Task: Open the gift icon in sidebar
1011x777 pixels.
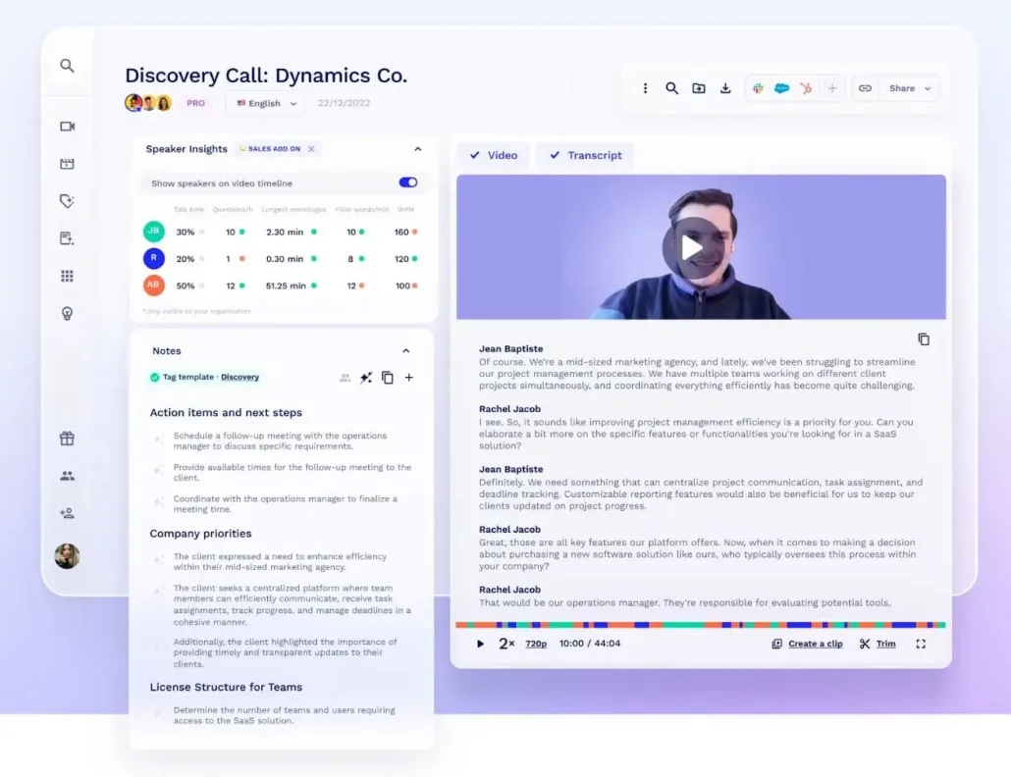Action: point(67,439)
